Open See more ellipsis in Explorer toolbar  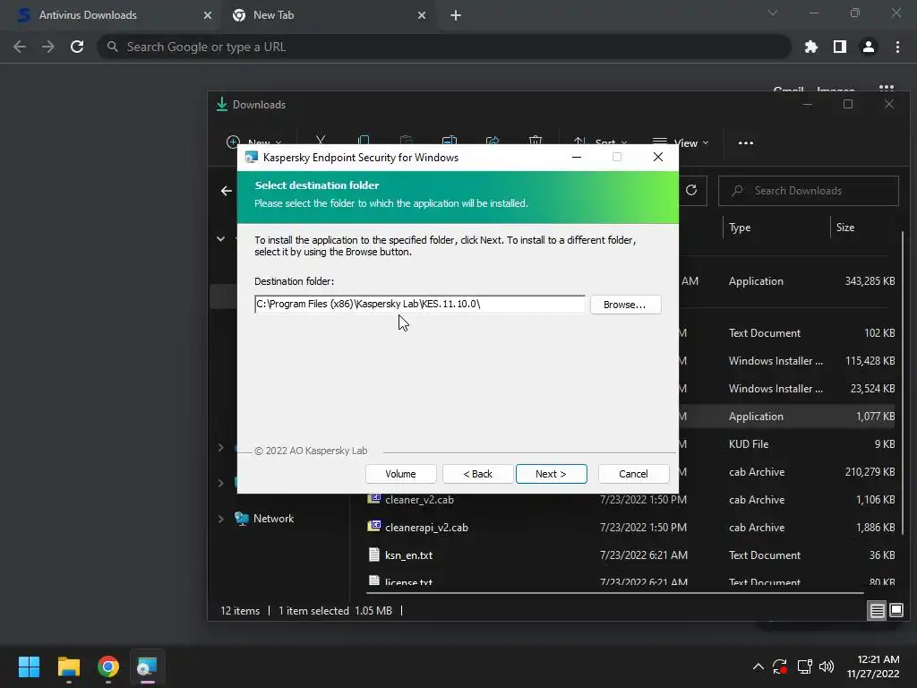[x=746, y=142]
